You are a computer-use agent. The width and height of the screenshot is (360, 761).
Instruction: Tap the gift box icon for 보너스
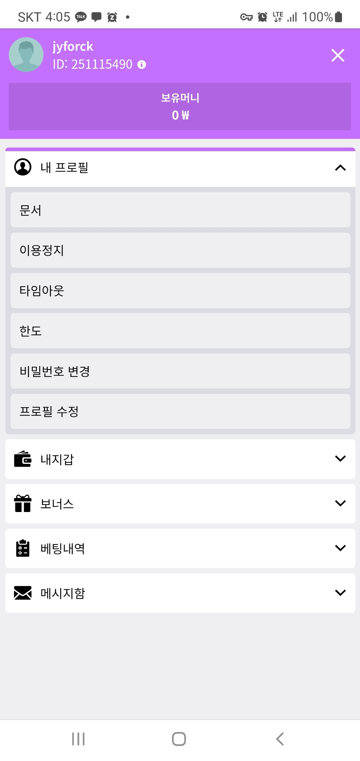tap(23, 503)
